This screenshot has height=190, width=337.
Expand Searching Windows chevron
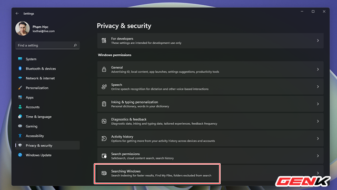coord(318,173)
